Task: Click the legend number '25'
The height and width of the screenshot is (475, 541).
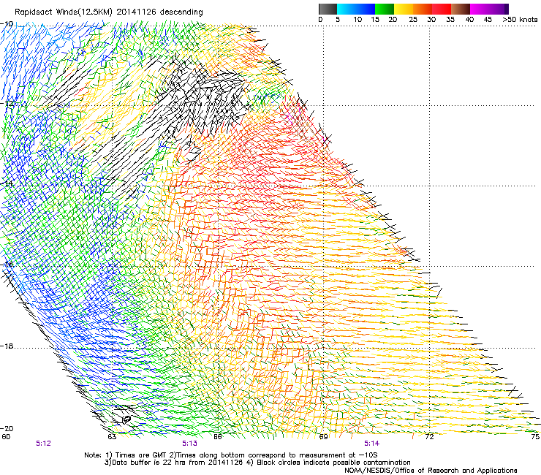Action: click(x=413, y=19)
